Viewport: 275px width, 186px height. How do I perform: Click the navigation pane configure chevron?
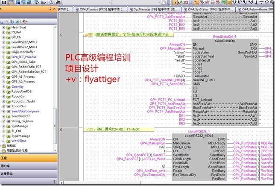pos(54,181)
